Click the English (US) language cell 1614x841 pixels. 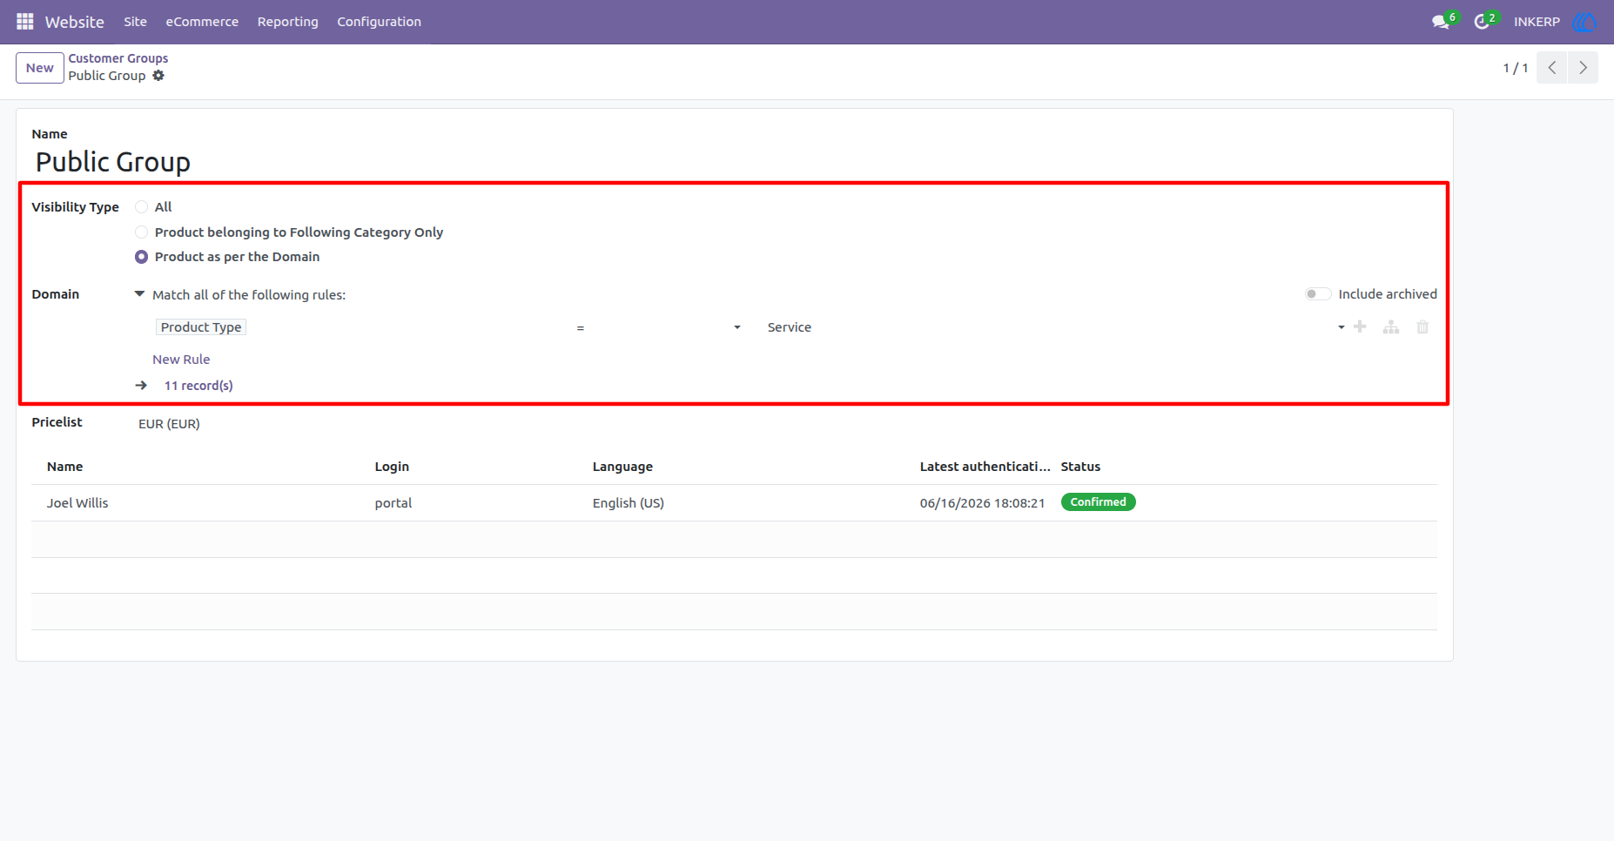point(629,503)
